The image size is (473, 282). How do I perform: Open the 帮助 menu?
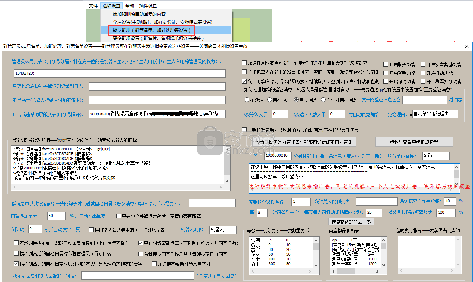tap(129, 6)
